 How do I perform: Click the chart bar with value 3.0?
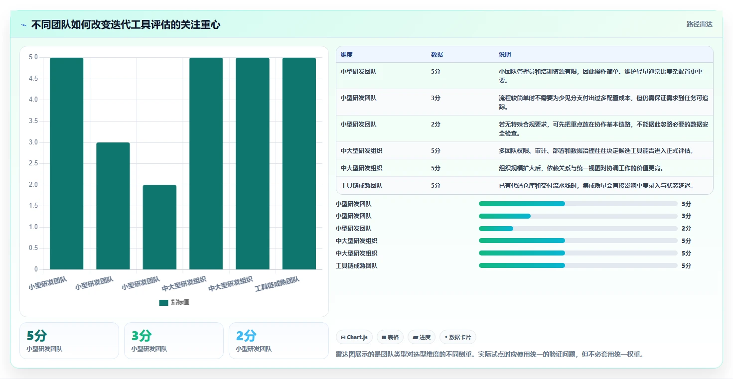113,206
